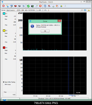The height and width of the screenshot is (105, 92).
Task: Click the C1 Max value 15
Action: point(15,19)
